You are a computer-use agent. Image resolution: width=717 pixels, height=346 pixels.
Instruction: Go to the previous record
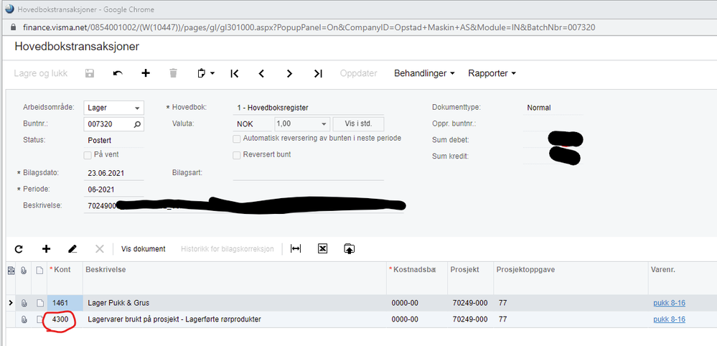pos(261,73)
